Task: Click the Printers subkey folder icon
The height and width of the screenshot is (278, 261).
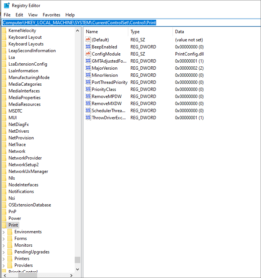Action: pyautogui.click(x=10, y=259)
